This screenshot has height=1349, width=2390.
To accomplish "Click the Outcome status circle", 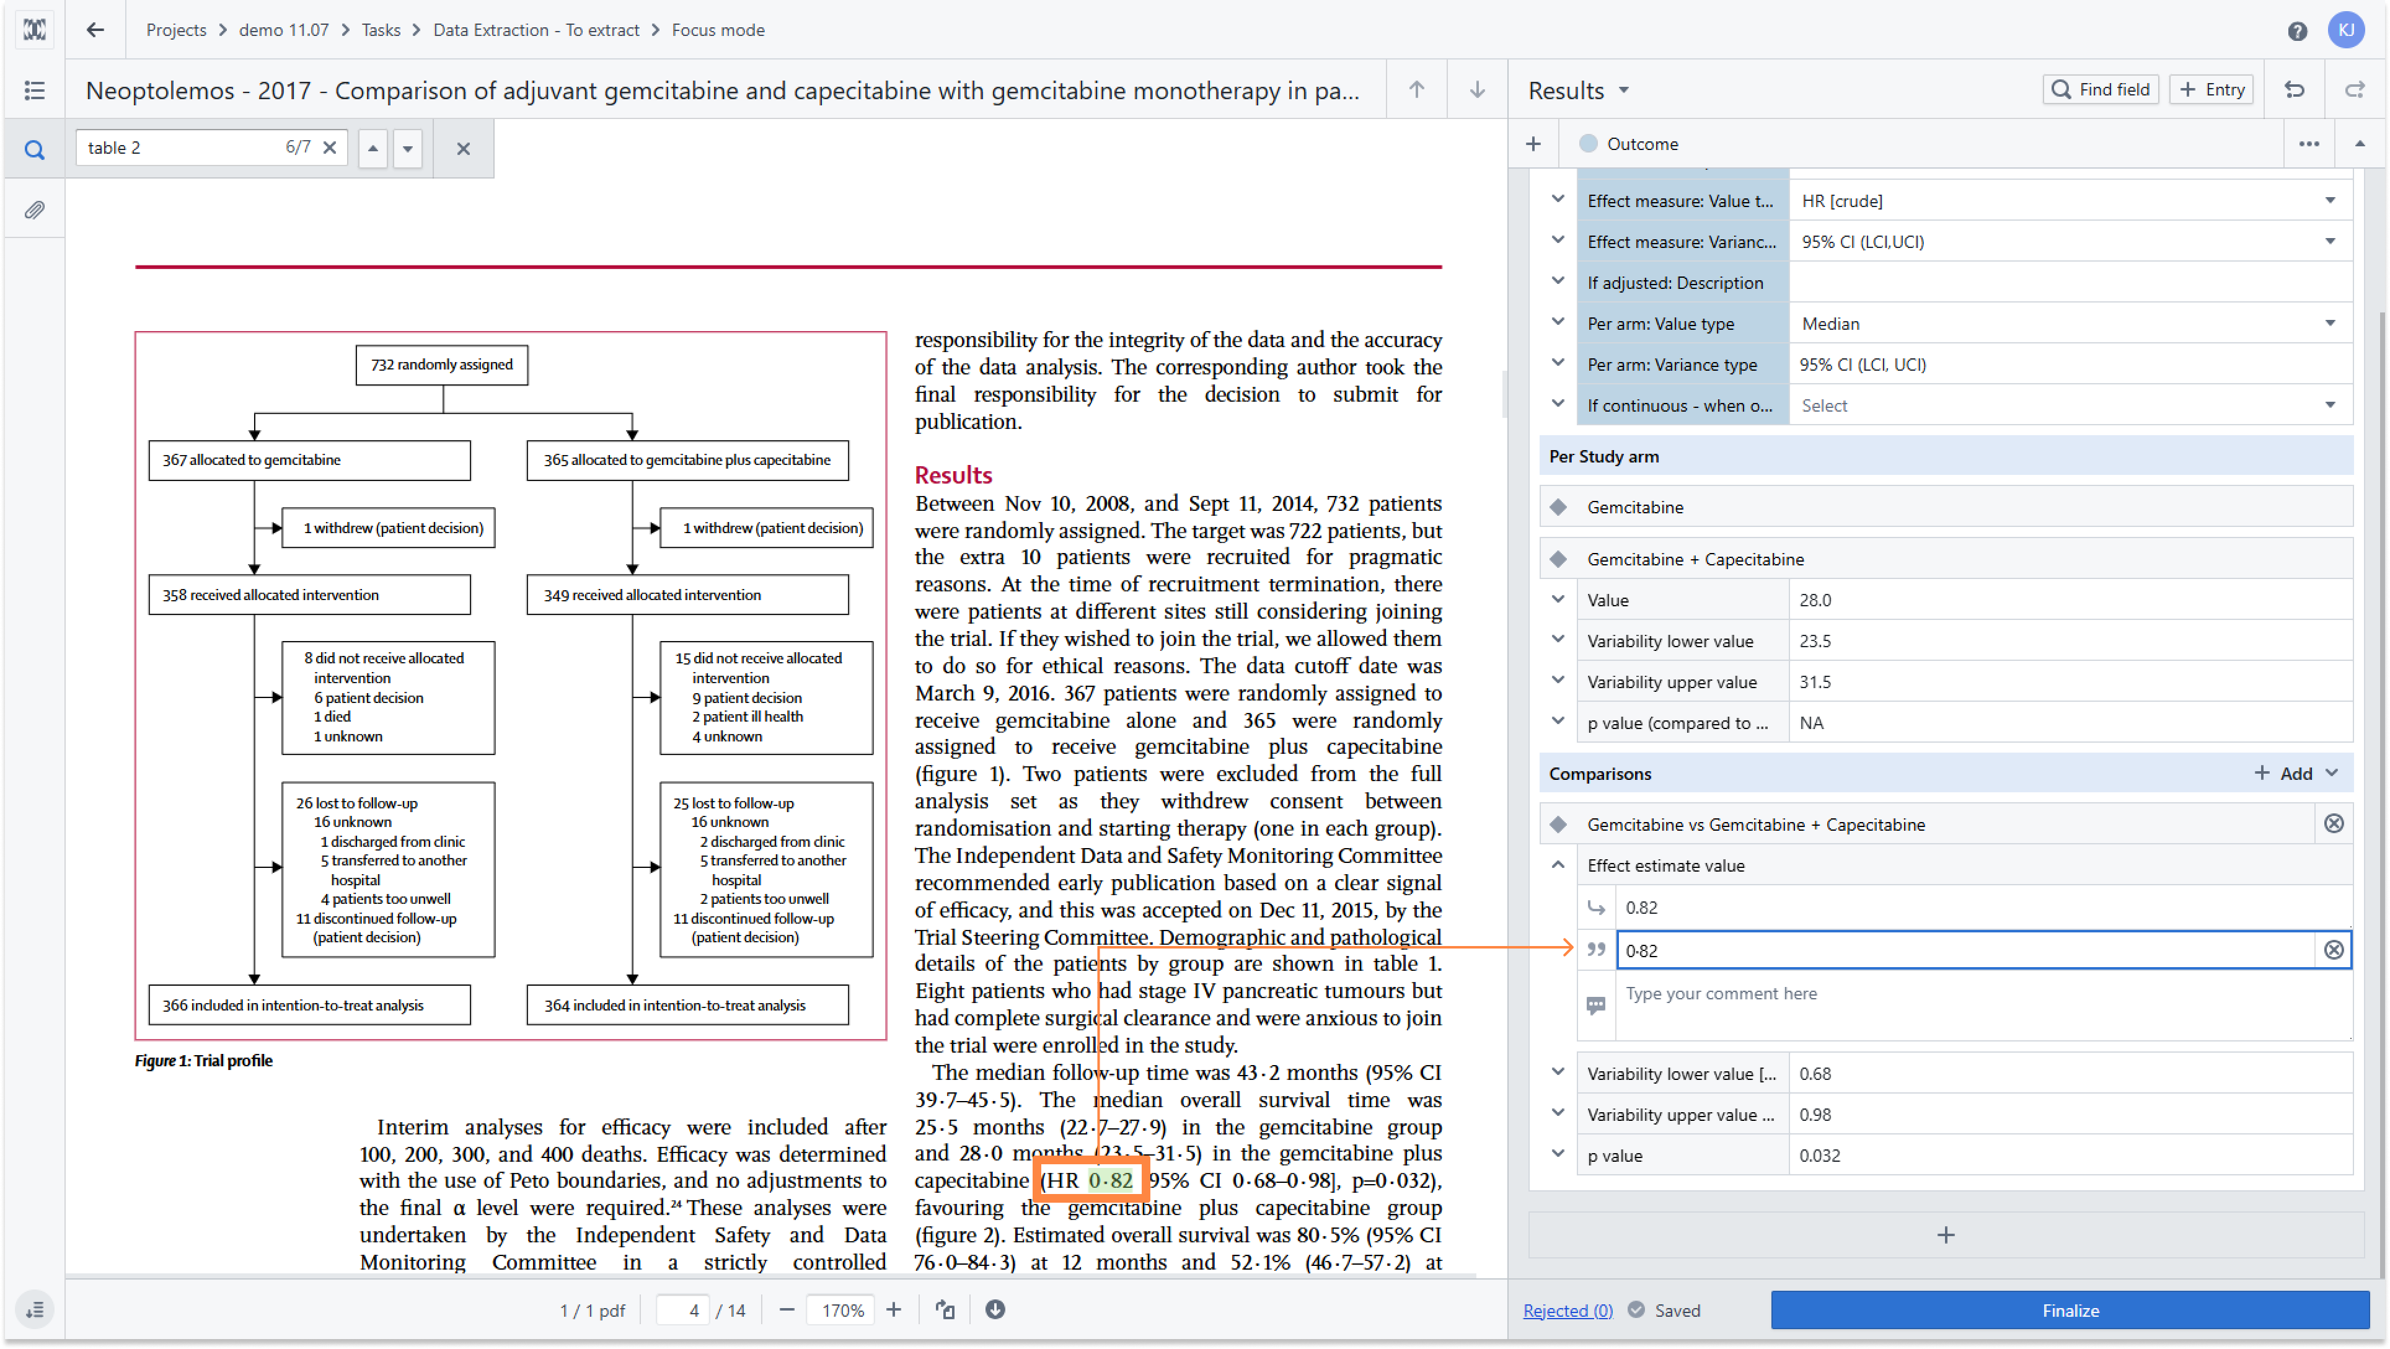I will tap(1589, 144).
